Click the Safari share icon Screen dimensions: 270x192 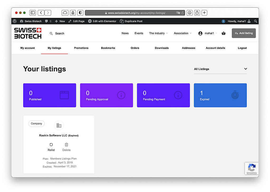pos(197,13)
